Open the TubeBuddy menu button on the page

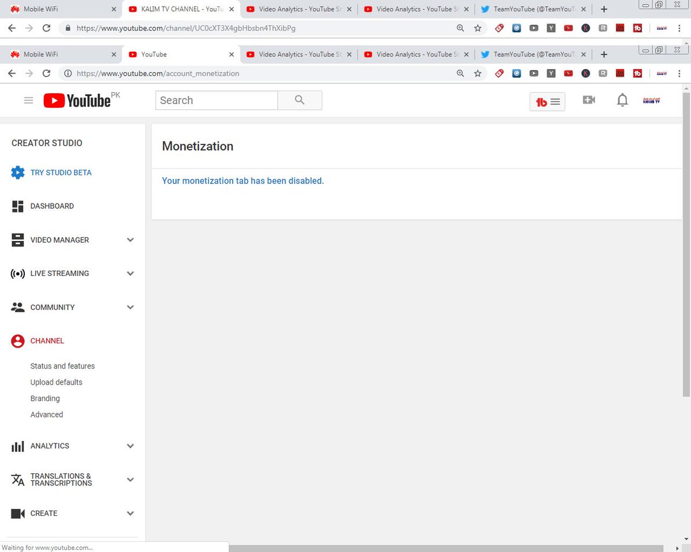(547, 102)
